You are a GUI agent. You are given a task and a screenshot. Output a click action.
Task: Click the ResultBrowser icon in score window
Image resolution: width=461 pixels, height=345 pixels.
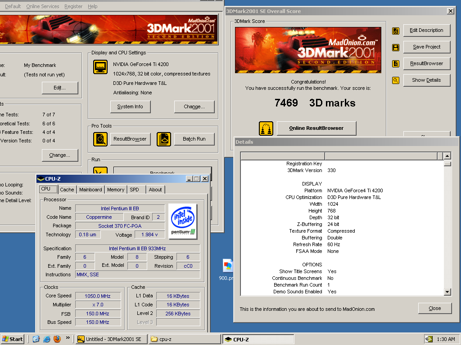tap(396, 64)
